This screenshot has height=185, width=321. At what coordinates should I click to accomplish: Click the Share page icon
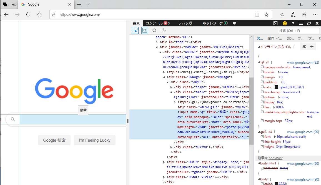304,14
